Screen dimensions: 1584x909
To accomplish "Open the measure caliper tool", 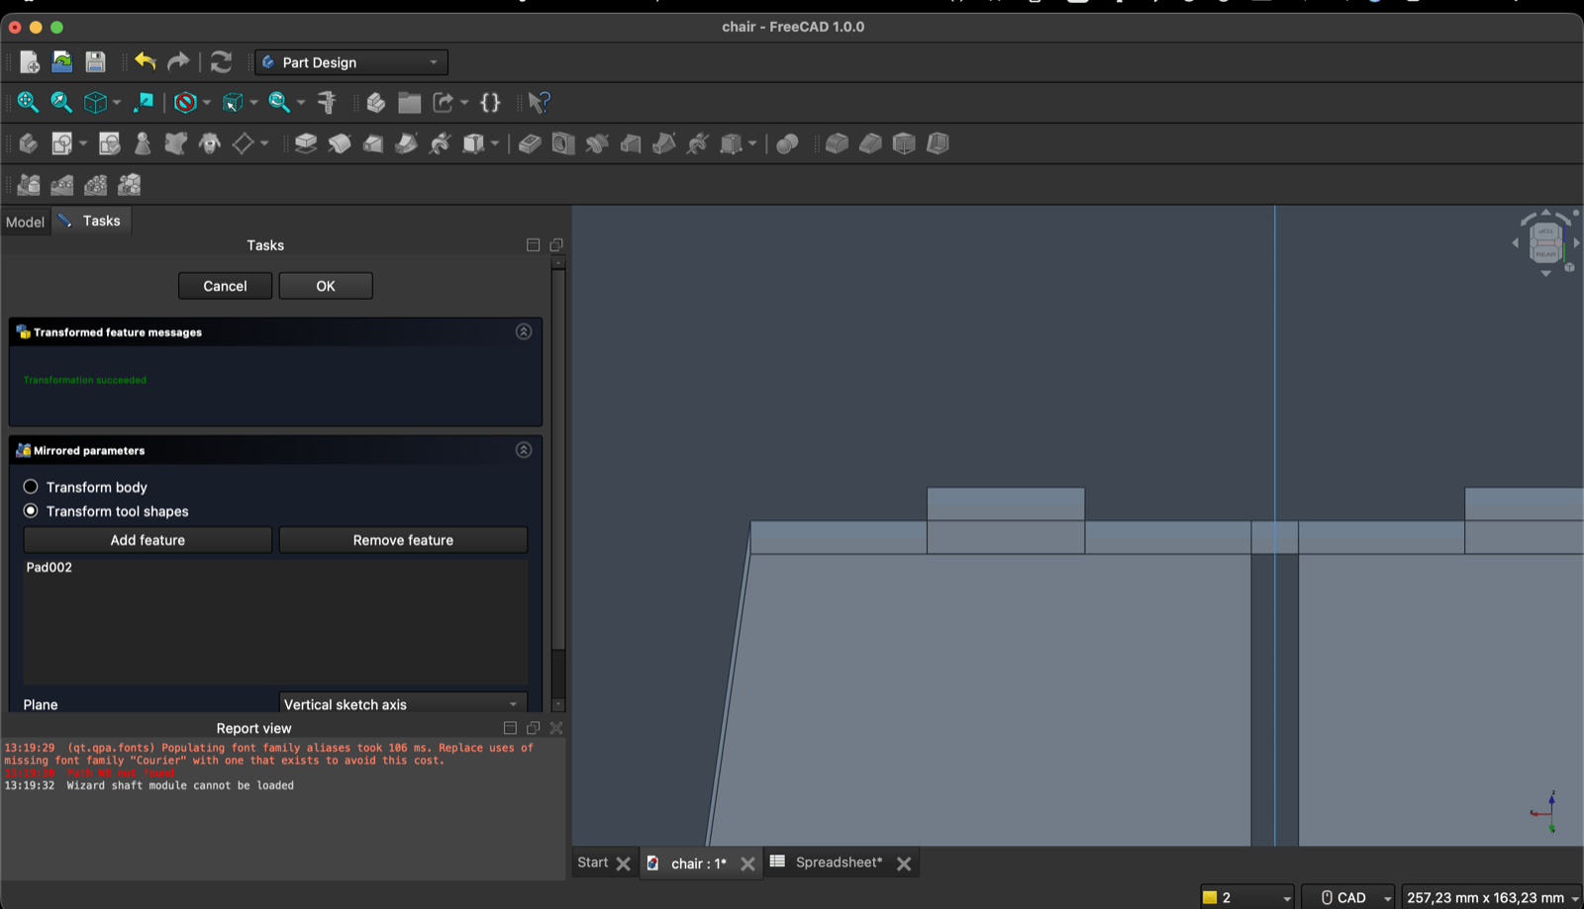I will [x=327, y=103].
